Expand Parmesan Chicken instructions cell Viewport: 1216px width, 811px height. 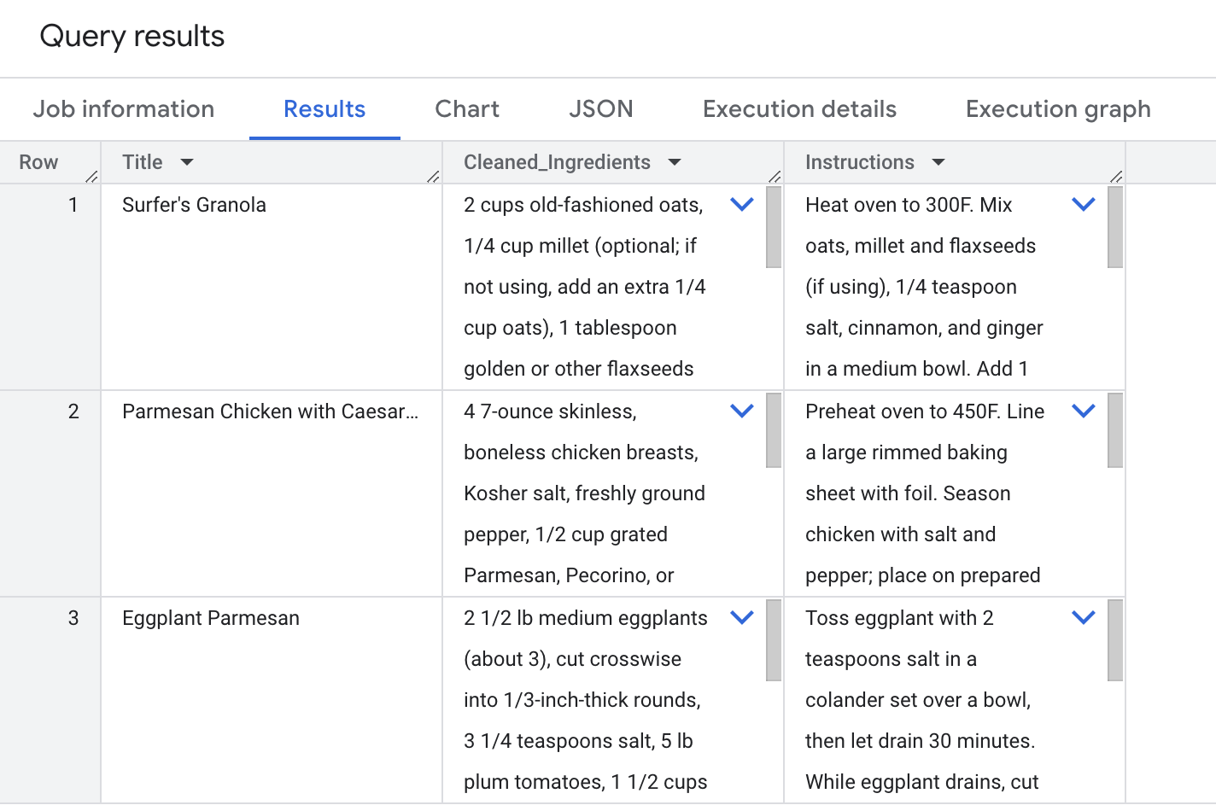click(1083, 411)
